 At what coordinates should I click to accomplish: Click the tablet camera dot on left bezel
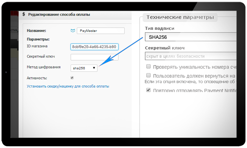5,72
